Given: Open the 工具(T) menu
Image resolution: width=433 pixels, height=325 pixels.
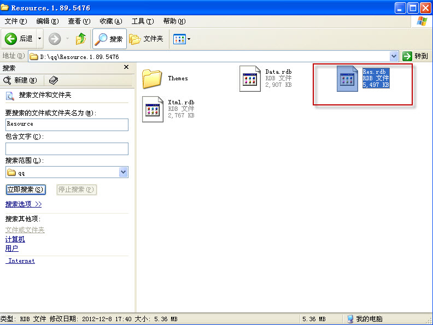Looking at the screenshot, I should coord(143,21).
